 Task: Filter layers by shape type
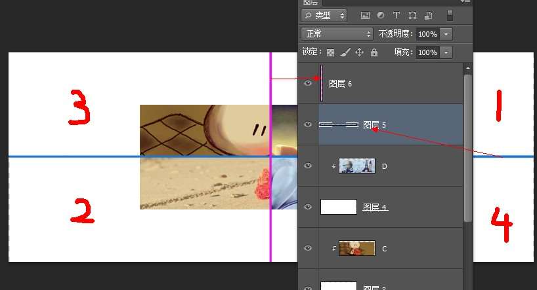pyautogui.click(x=412, y=15)
